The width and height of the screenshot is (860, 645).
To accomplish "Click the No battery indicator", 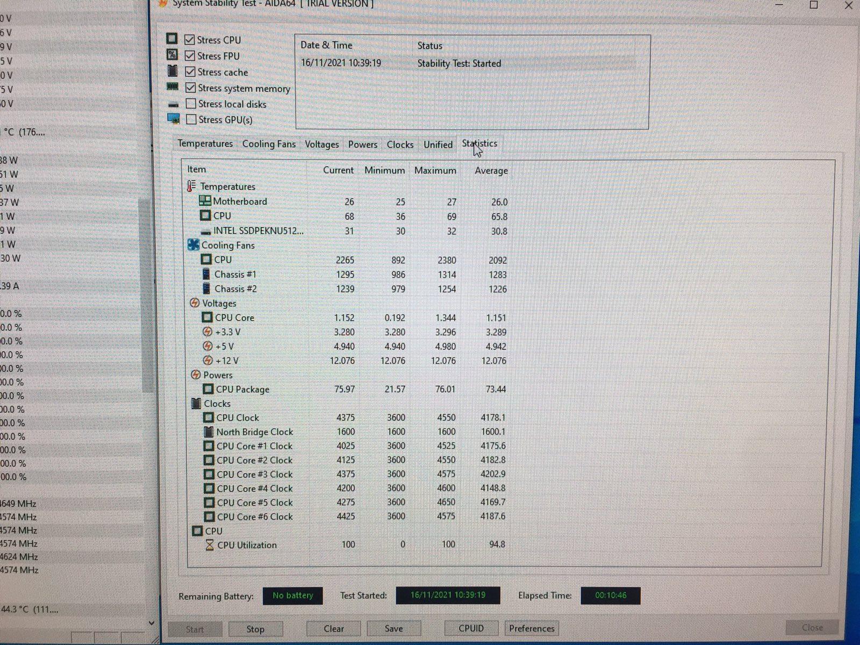I will 292,596.
